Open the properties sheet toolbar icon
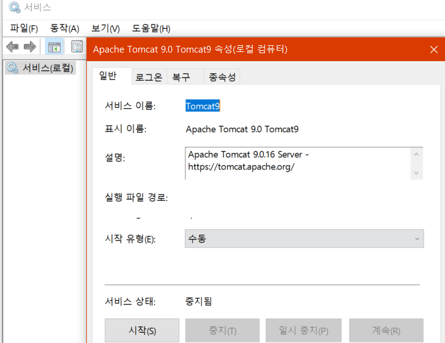Viewport: 445px width, 343px height. [x=77, y=46]
